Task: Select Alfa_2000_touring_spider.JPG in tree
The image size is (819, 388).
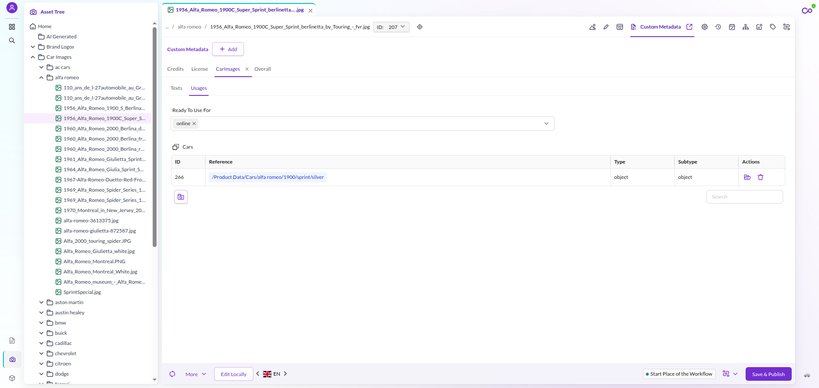Action: (x=97, y=241)
